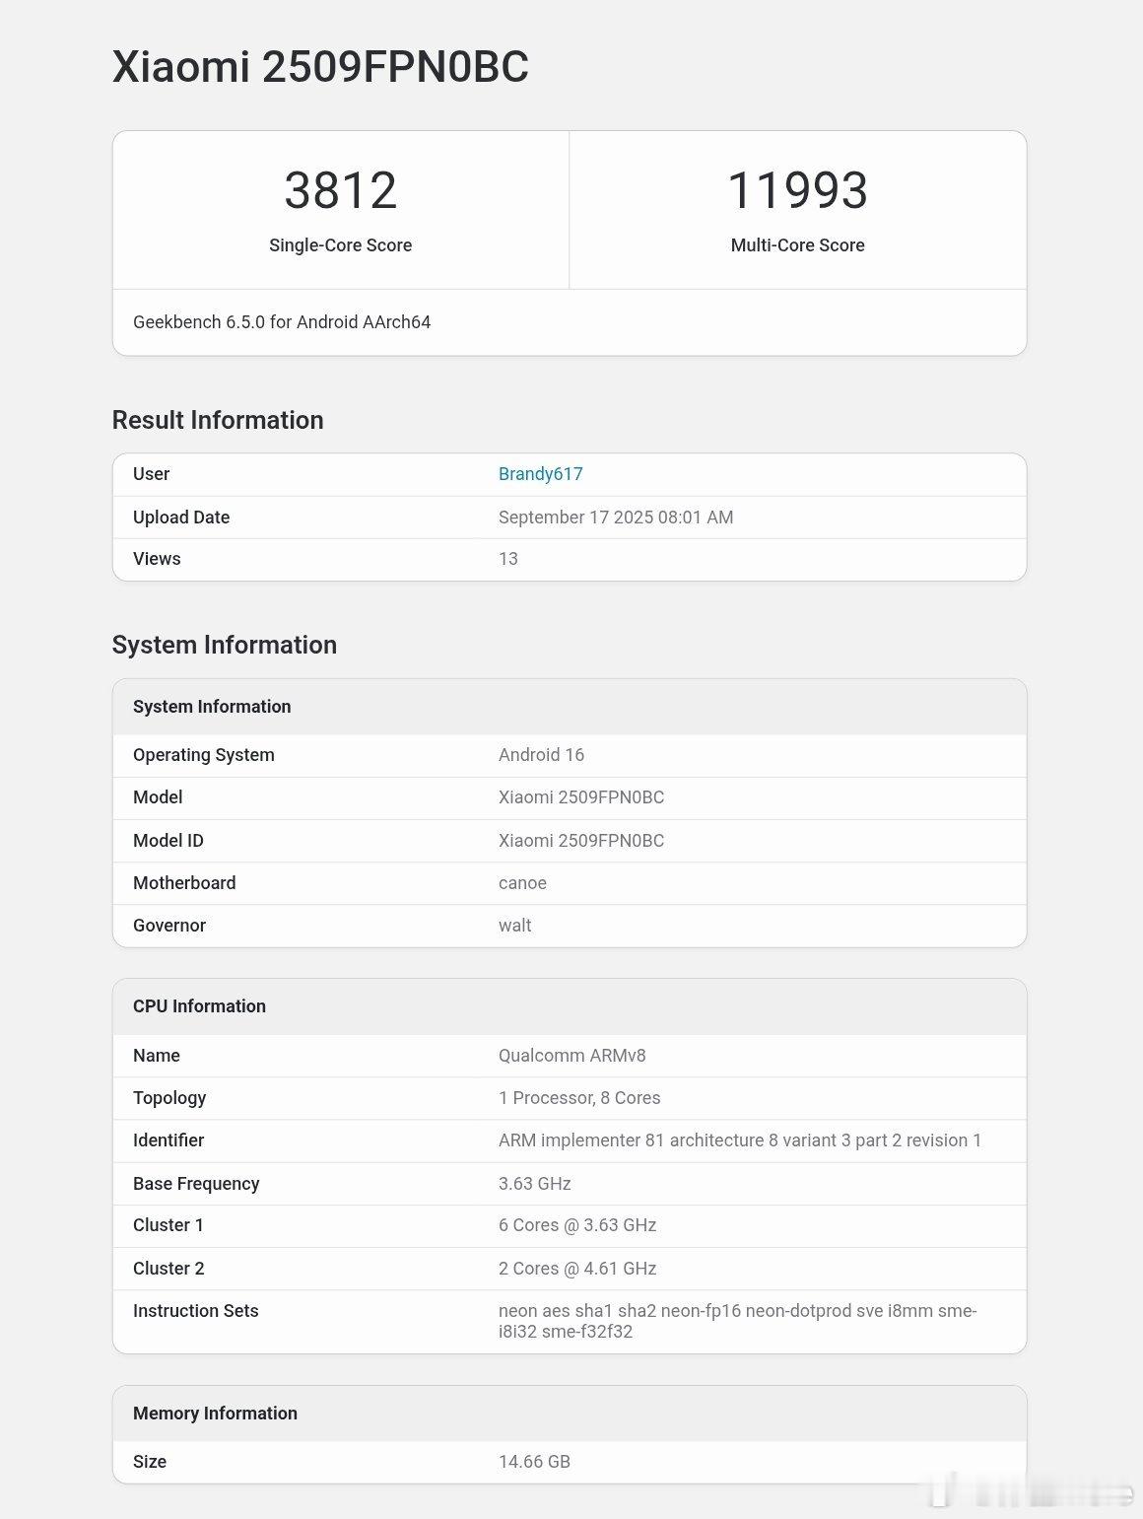Image resolution: width=1143 pixels, height=1519 pixels.
Task: Select the Android 16 operating system value
Action: pyautogui.click(x=541, y=755)
